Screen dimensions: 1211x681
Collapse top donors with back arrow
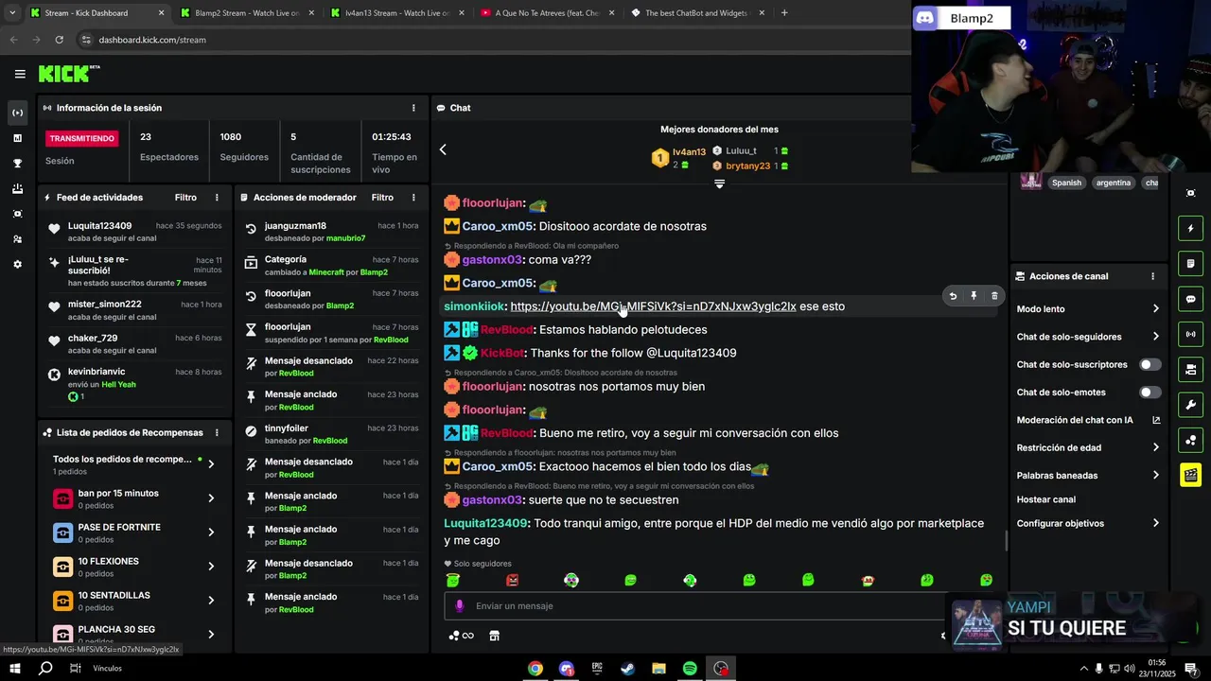click(443, 149)
